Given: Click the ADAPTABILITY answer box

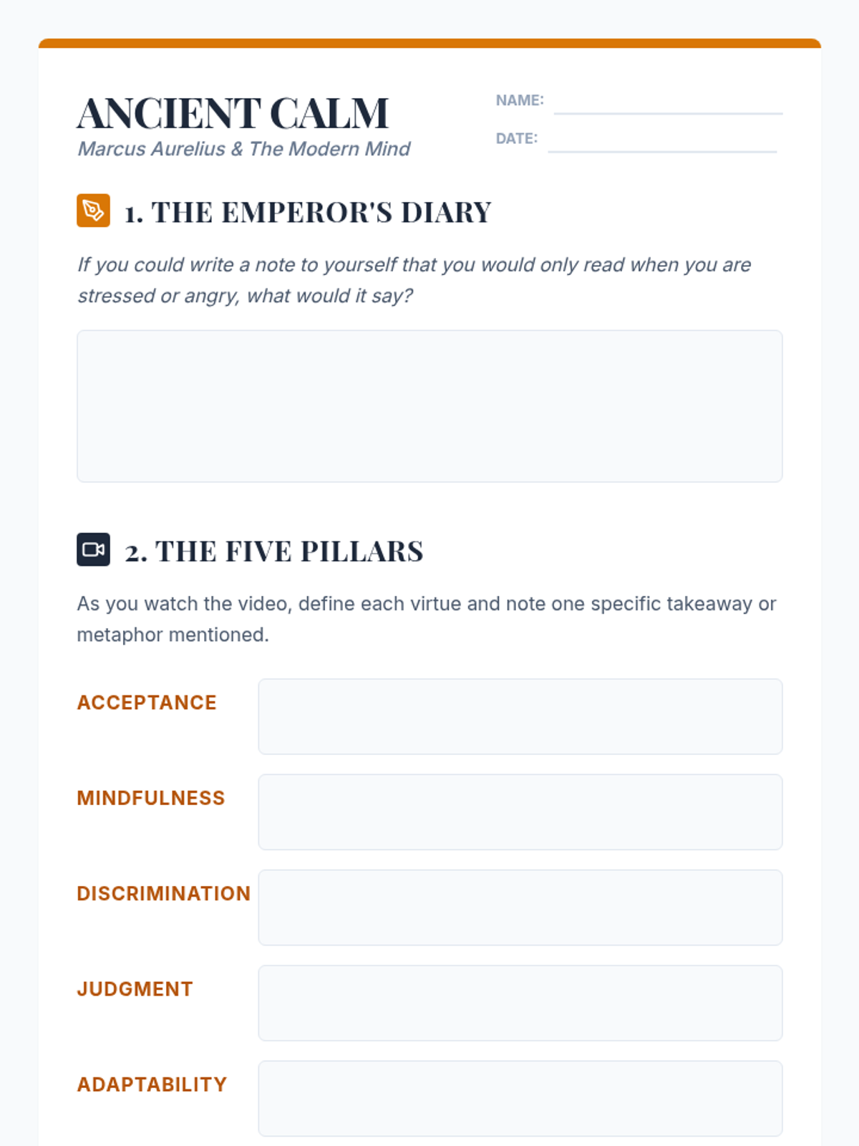Looking at the screenshot, I should point(520,1099).
